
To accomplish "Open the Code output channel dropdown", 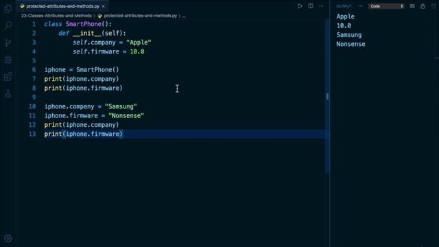I will coord(386,6).
